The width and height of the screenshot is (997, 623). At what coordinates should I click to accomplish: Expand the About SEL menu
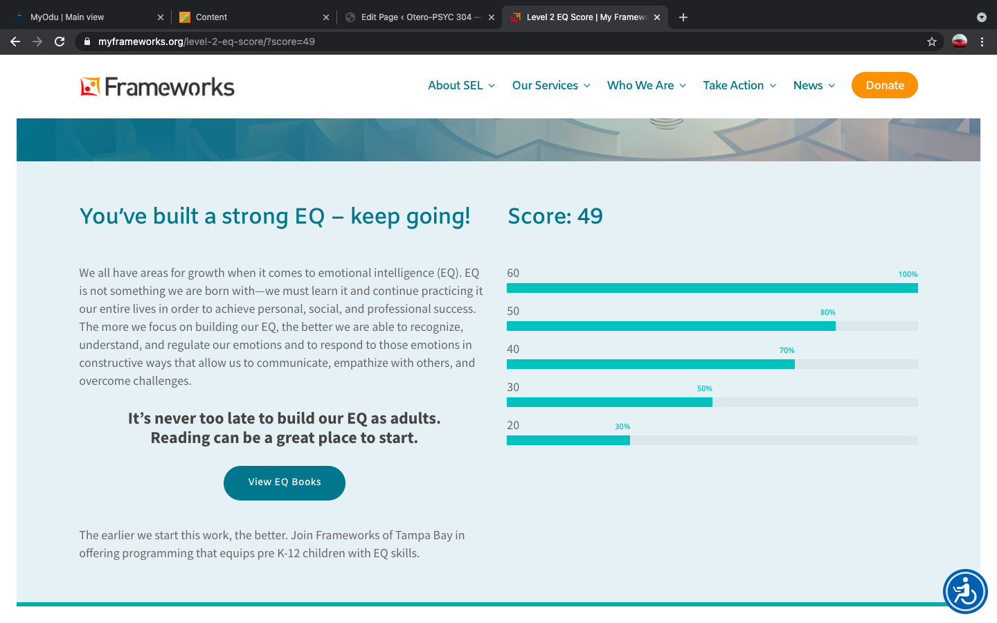tap(461, 85)
